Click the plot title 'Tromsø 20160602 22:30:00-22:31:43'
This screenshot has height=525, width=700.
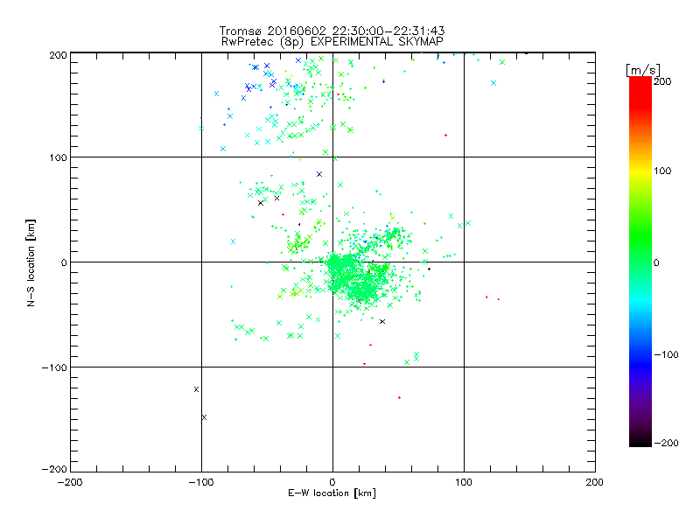[x=332, y=31]
